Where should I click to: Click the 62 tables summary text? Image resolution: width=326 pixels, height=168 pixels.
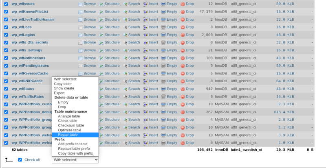pyautogui.click(x=20, y=150)
